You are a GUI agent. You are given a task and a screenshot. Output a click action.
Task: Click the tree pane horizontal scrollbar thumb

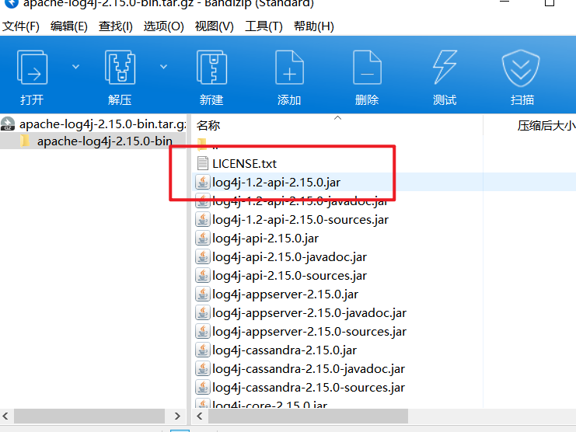(89, 416)
